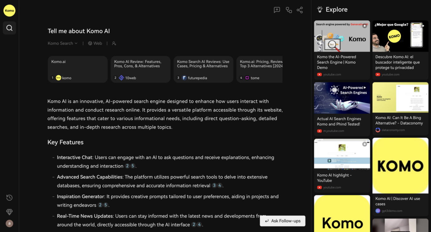This screenshot has width=431, height=232.
Task: Click citation 5 after Inspiration Generator
Action: [x=106, y=205]
